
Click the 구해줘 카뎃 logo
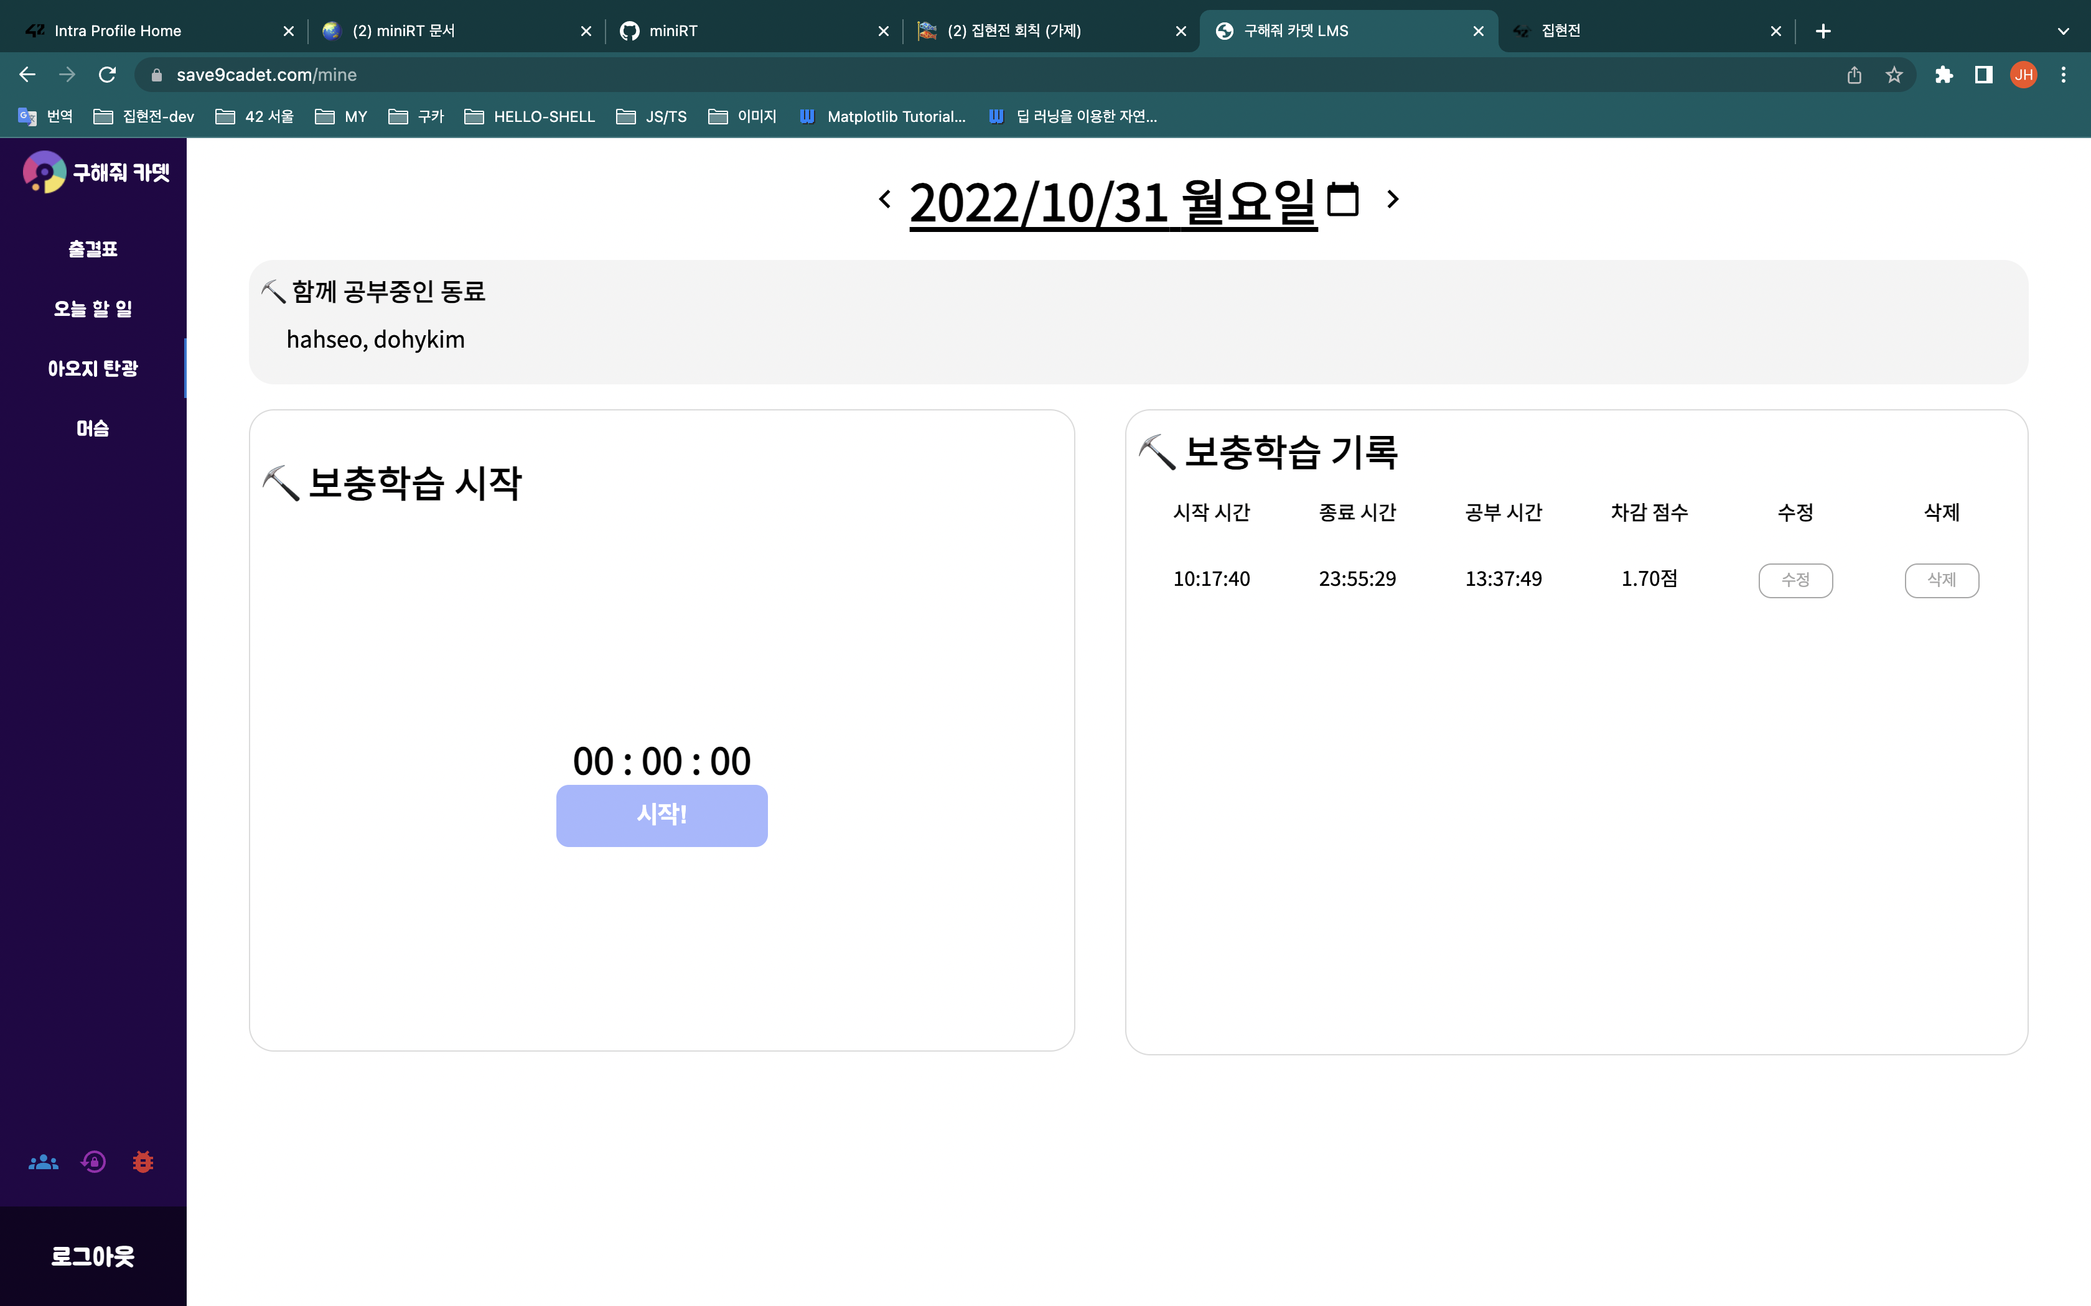pos(95,173)
